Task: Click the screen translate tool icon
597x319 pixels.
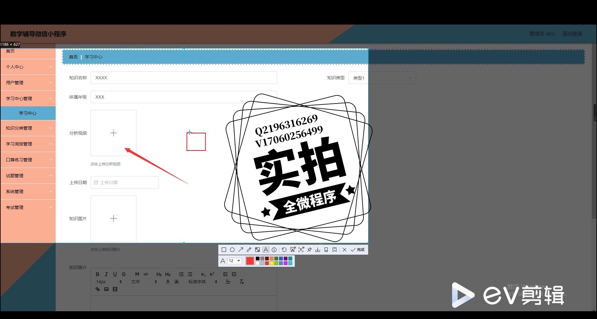Action: point(301,250)
